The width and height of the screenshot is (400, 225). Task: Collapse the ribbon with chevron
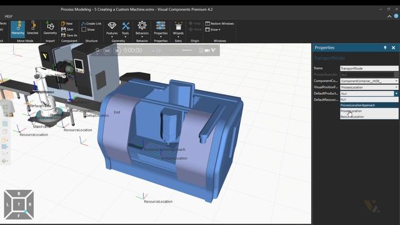tap(389, 16)
